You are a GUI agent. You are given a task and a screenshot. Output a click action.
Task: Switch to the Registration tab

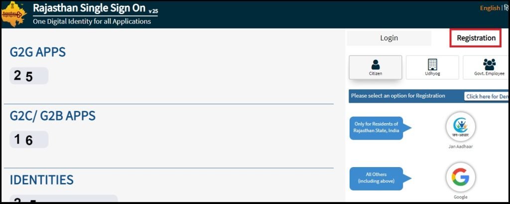pos(476,38)
